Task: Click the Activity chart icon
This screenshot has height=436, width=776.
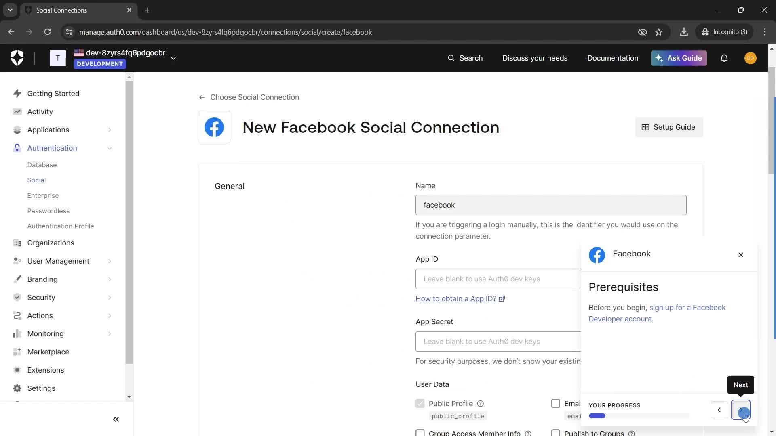Action: point(17,112)
